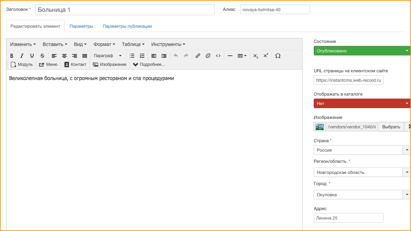
Task: Align text right
Action: [75, 56]
